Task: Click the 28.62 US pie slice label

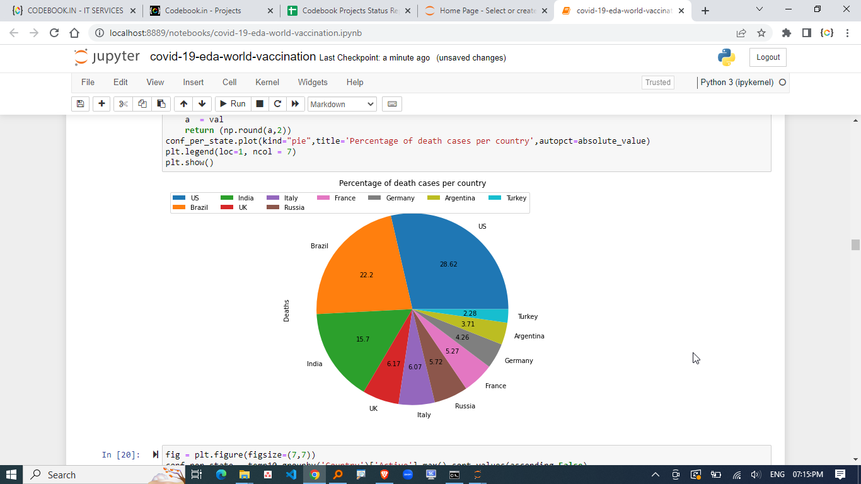Action: point(449,265)
